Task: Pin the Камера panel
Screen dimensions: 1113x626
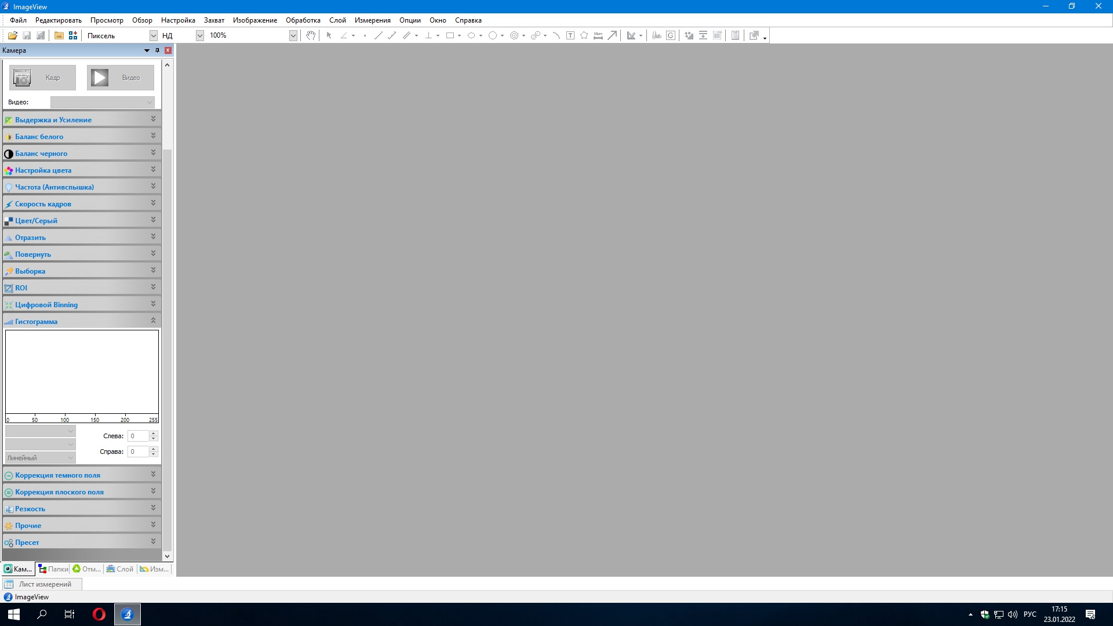Action: pyautogui.click(x=157, y=50)
